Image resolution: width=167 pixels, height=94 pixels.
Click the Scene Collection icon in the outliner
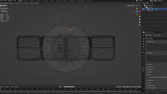point(145,5)
